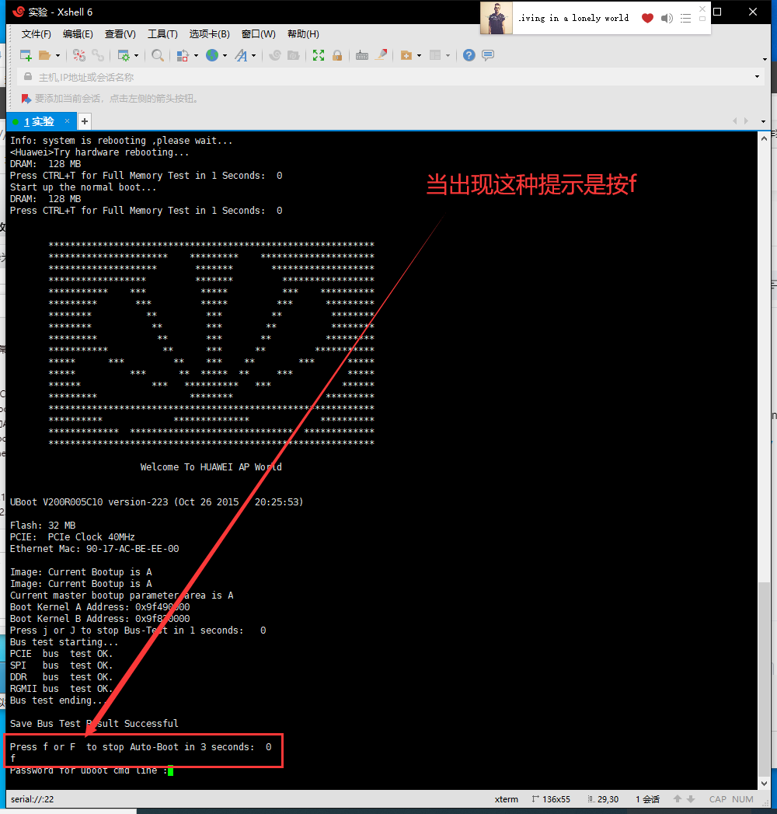
Task: Click the globe encoding icon
Action: (x=211, y=55)
